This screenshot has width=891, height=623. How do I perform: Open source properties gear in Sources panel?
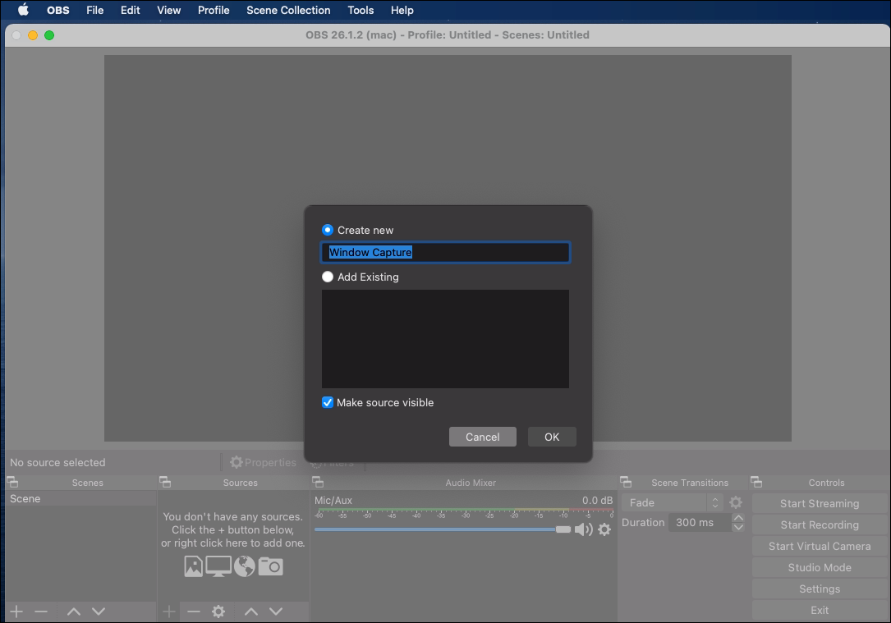(x=218, y=612)
